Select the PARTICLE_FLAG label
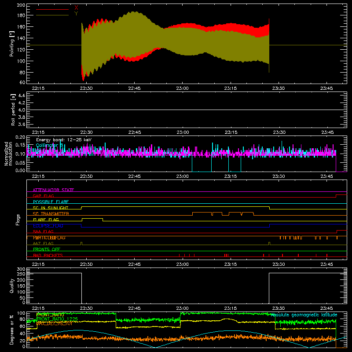The height and width of the screenshot is (352, 352). [49, 238]
